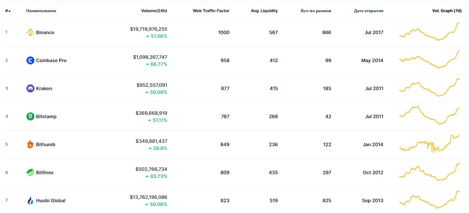Open the Binance exchange link
The width and height of the screenshot is (469, 213).
pos(45,32)
